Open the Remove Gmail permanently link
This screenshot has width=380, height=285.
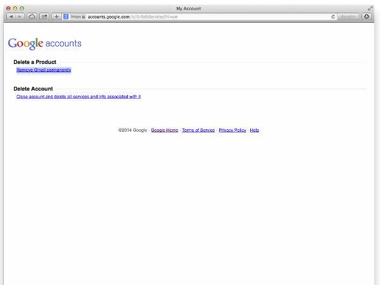tap(44, 70)
